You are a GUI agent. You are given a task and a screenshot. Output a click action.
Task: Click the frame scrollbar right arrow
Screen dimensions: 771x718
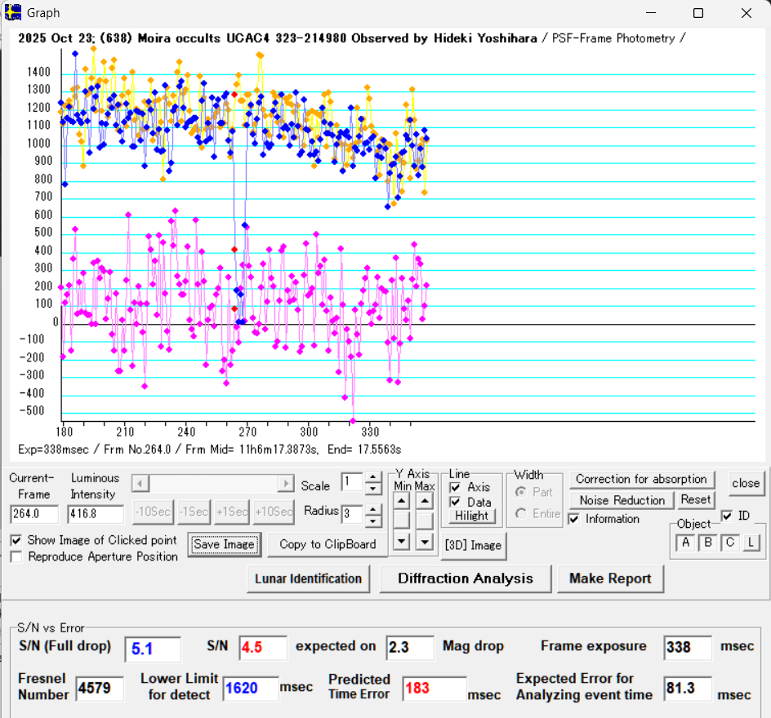coord(285,484)
